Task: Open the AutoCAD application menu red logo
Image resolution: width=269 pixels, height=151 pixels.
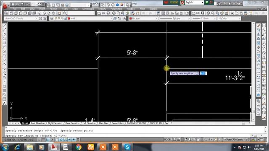Action: click(5, 6)
